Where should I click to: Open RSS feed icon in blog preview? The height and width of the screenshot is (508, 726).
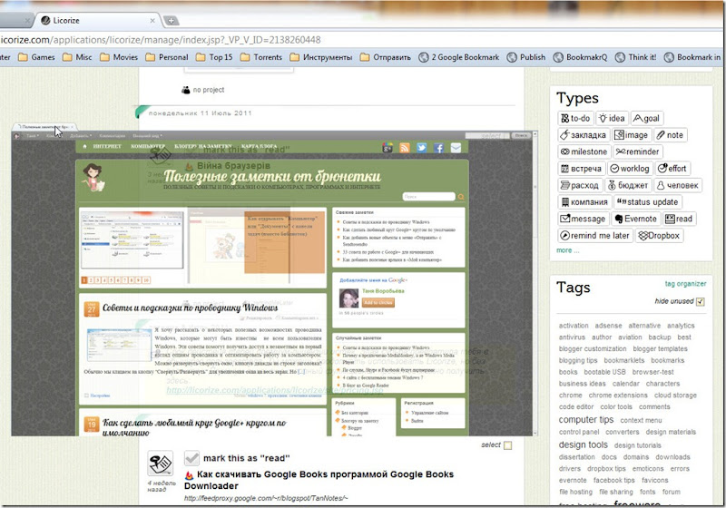coord(405,148)
